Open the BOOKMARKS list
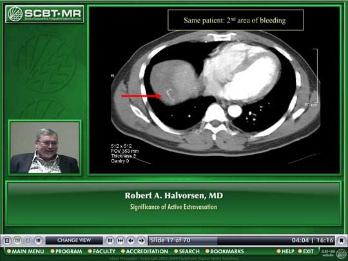The width and height of the screenshot is (348, 261). [x=225, y=251]
